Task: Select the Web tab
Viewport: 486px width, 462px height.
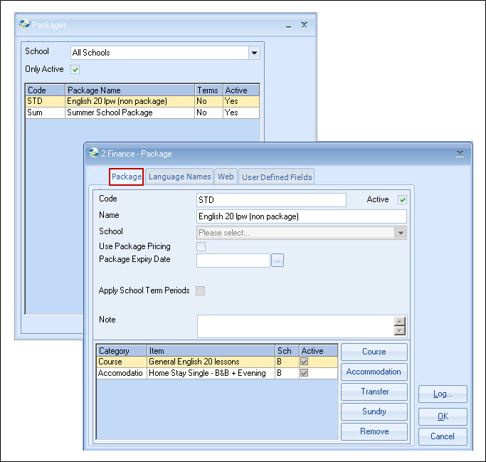Action: click(226, 177)
